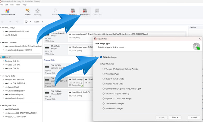Expand Basic data partition tree node
The height and width of the screenshot is (122, 203).
pos(3,80)
